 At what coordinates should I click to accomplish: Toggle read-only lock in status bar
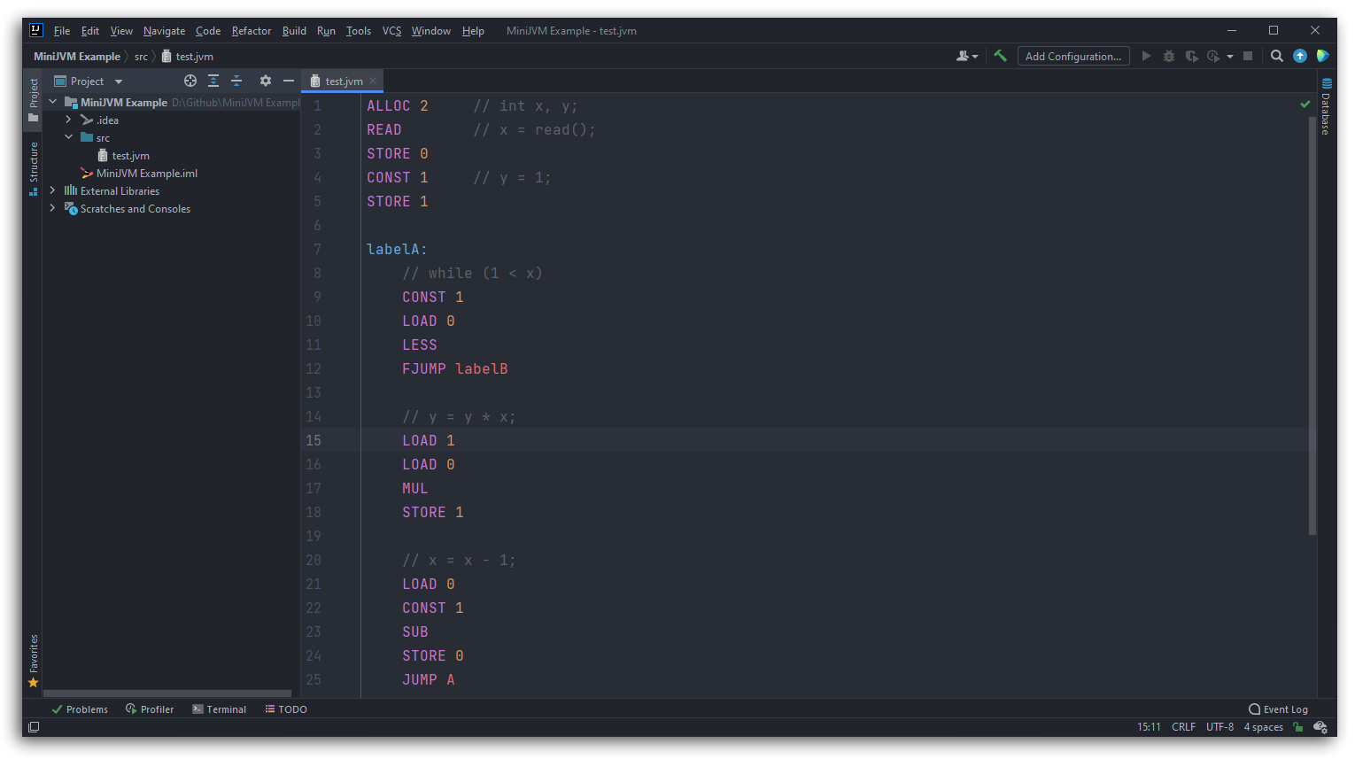[x=1297, y=726]
